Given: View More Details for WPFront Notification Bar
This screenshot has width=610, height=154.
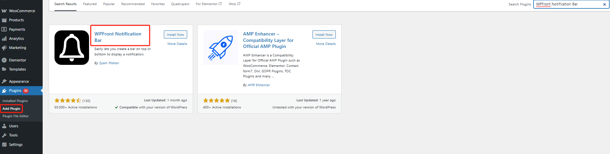Looking at the screenshot, I should coord(177,44).
